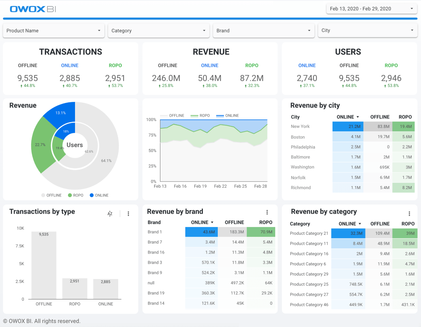Toggle ROPO legend item under Revenue donut
This screenshot has height=327, width=421.
[76, 195]
